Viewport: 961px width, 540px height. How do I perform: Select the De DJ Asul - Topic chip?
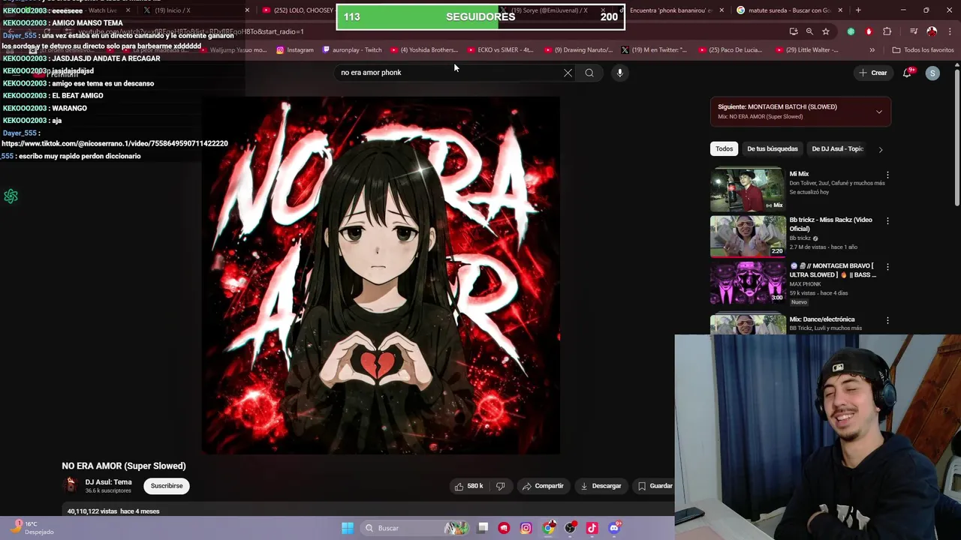coord(837,148)
